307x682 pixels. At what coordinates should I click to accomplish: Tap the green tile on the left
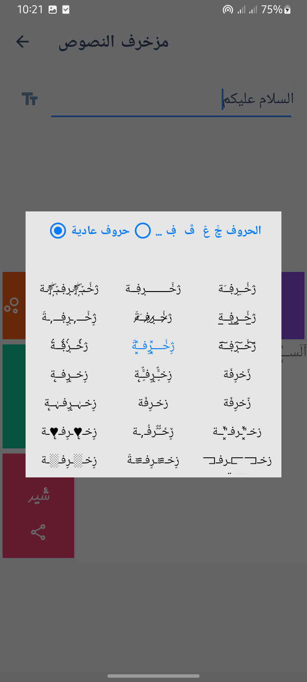[14, 396]
